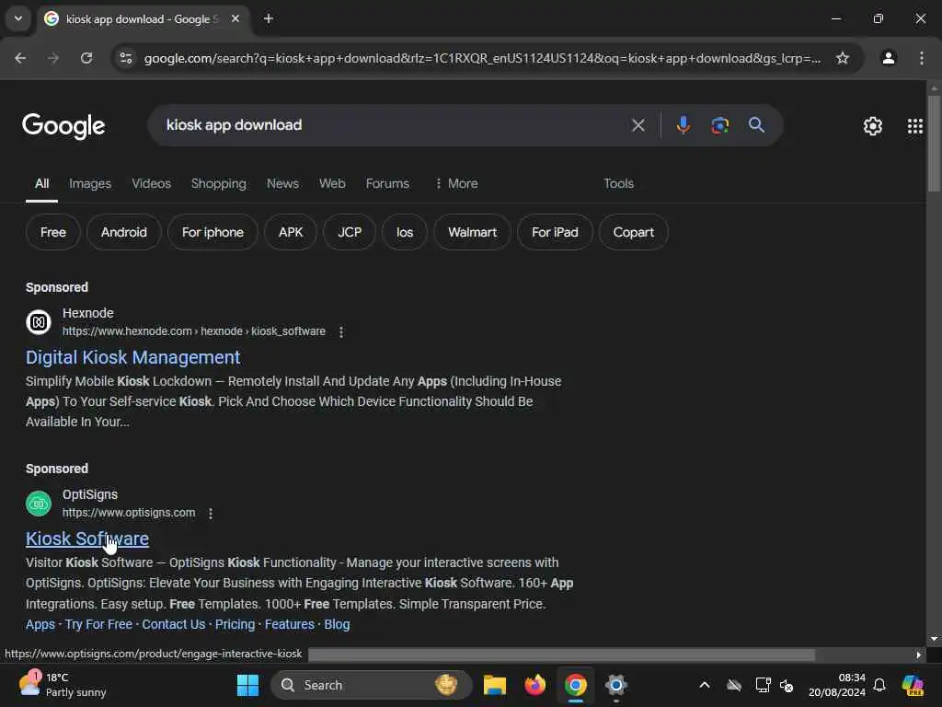Open OptiSigns Features sitelink
The image size is (942, 707).
tap(290, 625)
